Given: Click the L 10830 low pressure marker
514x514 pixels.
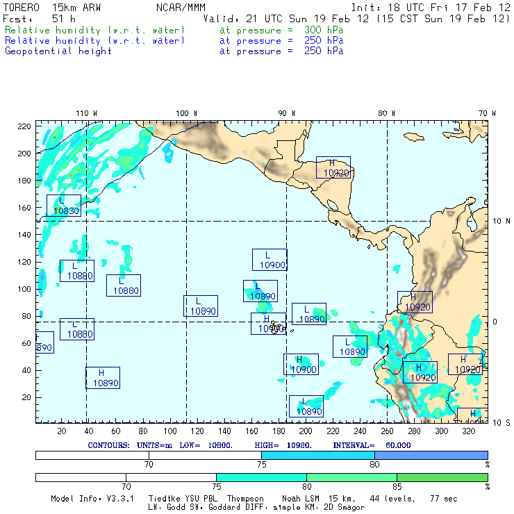Looking at the screenshot, I should coord(64,205).
